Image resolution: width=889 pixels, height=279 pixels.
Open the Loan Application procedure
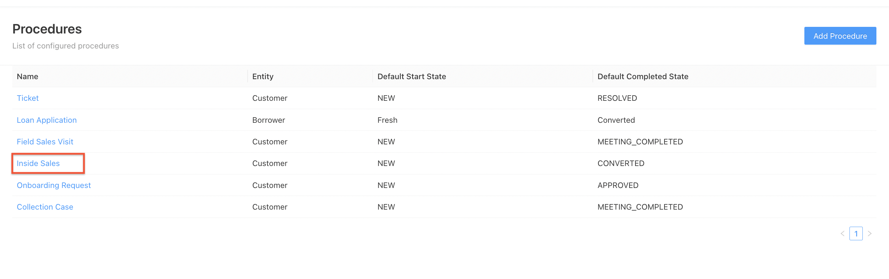coord(47,120)
